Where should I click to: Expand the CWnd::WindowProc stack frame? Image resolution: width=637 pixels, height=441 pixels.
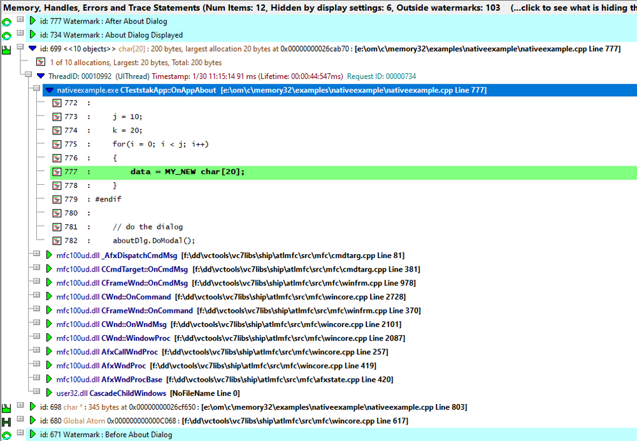click(36, 336)
